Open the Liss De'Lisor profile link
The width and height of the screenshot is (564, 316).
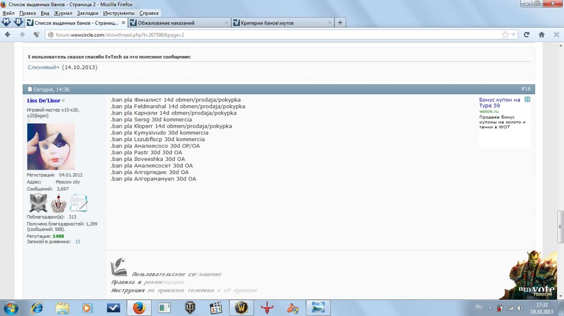(43, 101)
